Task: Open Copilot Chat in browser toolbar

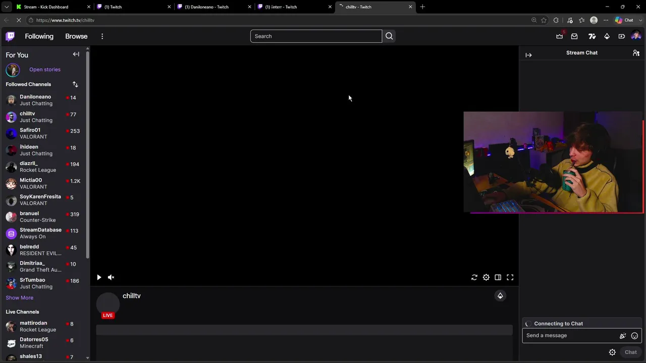Action: click(625, 20)
